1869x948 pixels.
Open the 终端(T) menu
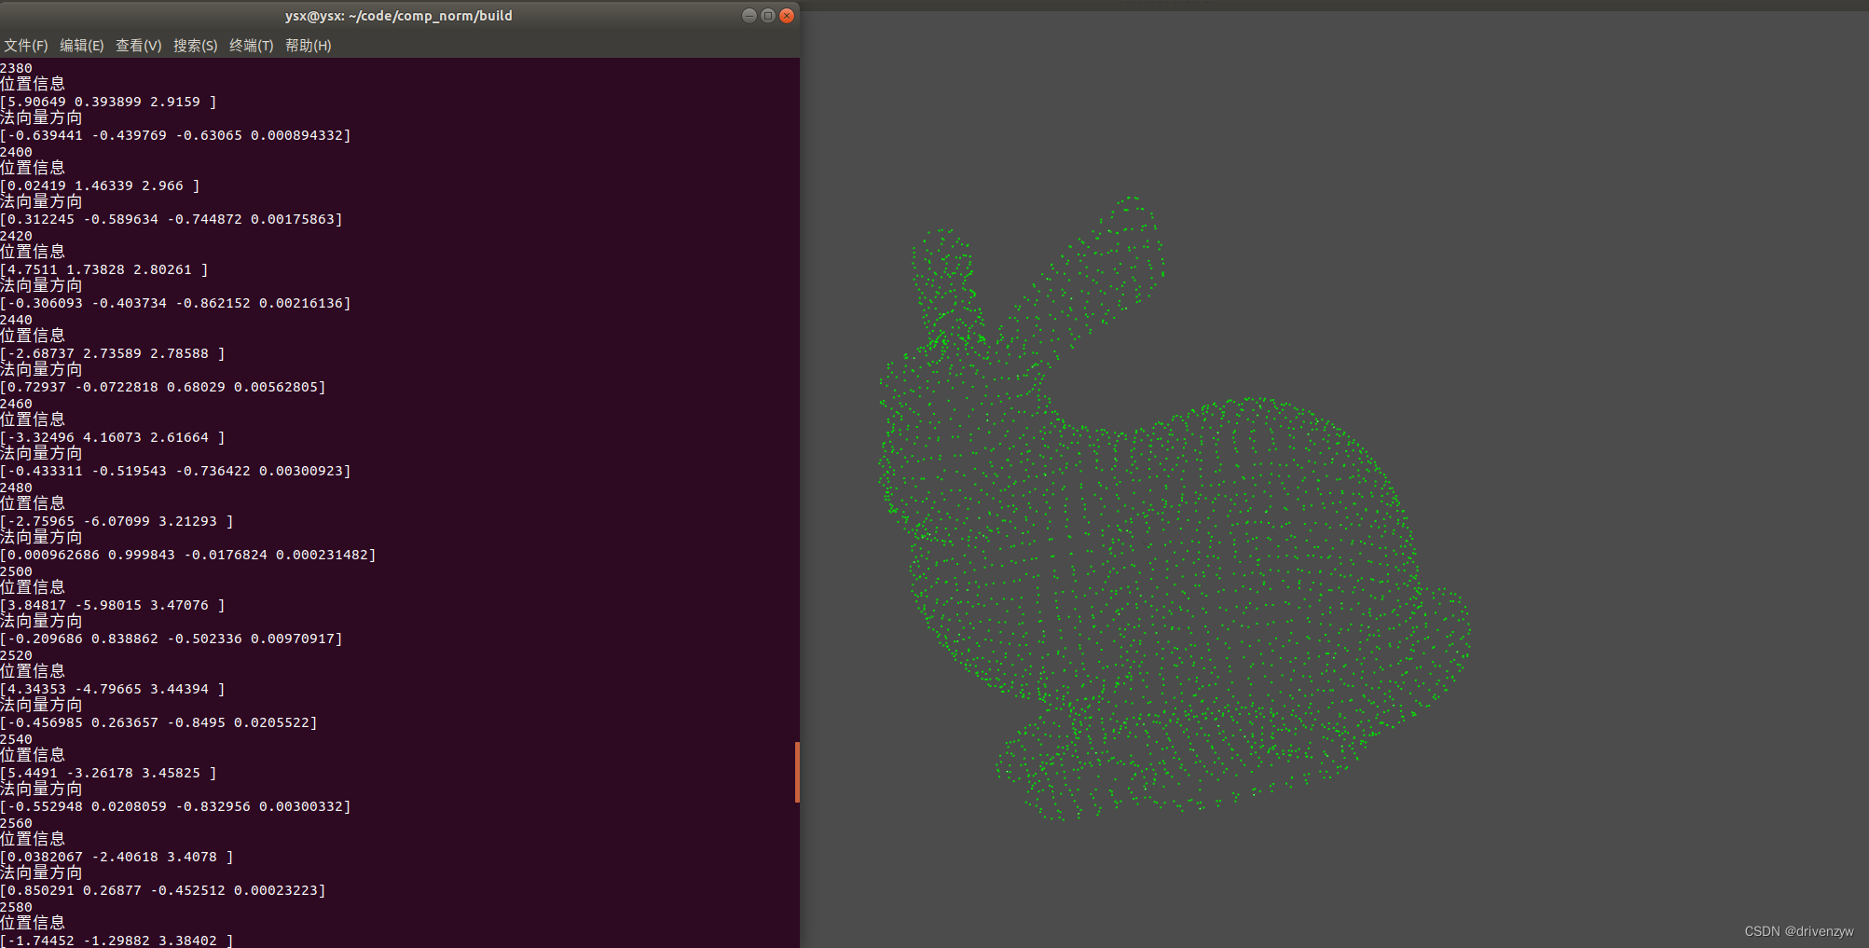click(252, 45)
